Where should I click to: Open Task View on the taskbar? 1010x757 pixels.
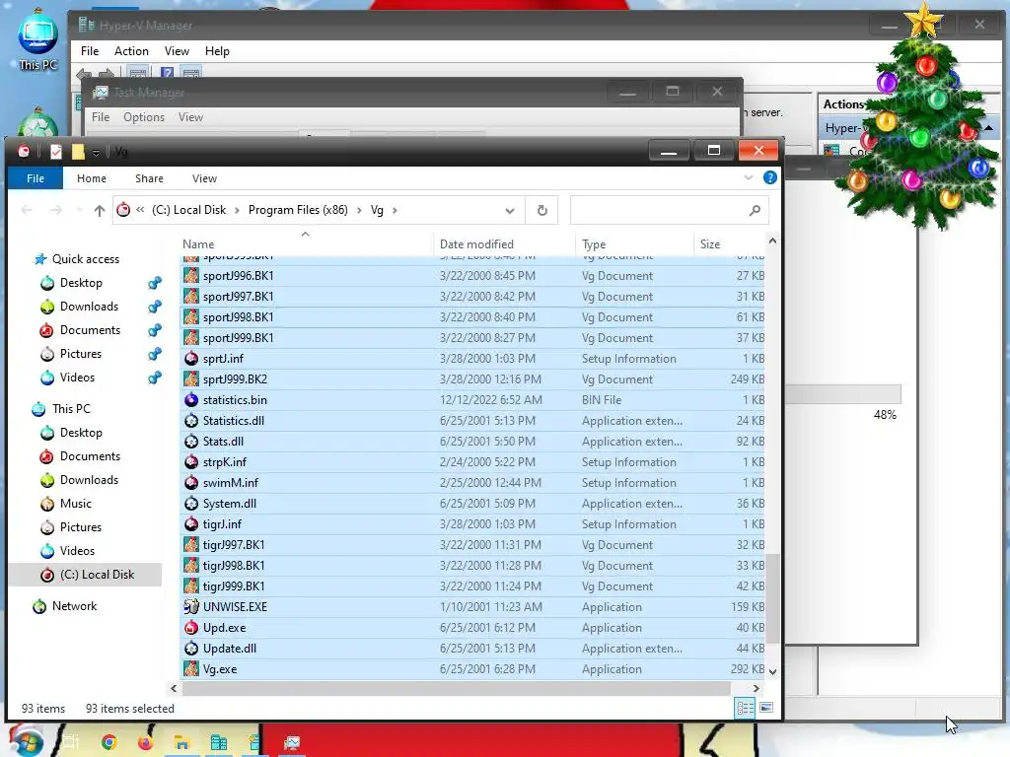(x=71, y=742)
